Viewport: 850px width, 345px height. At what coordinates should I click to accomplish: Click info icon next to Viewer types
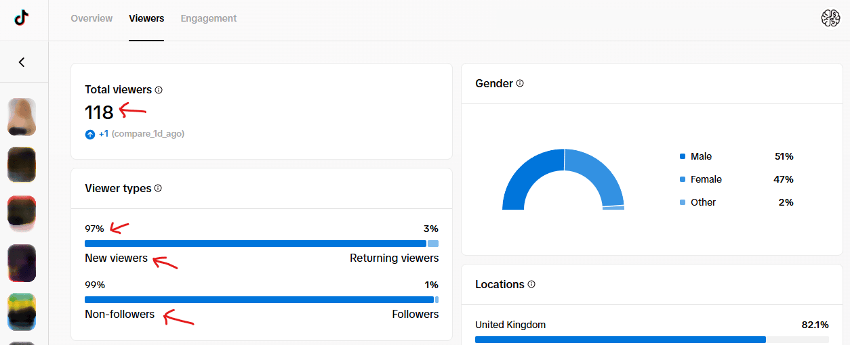click(158, 189)
